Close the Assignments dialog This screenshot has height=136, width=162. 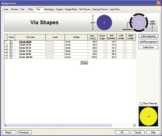tap(159, 3)
